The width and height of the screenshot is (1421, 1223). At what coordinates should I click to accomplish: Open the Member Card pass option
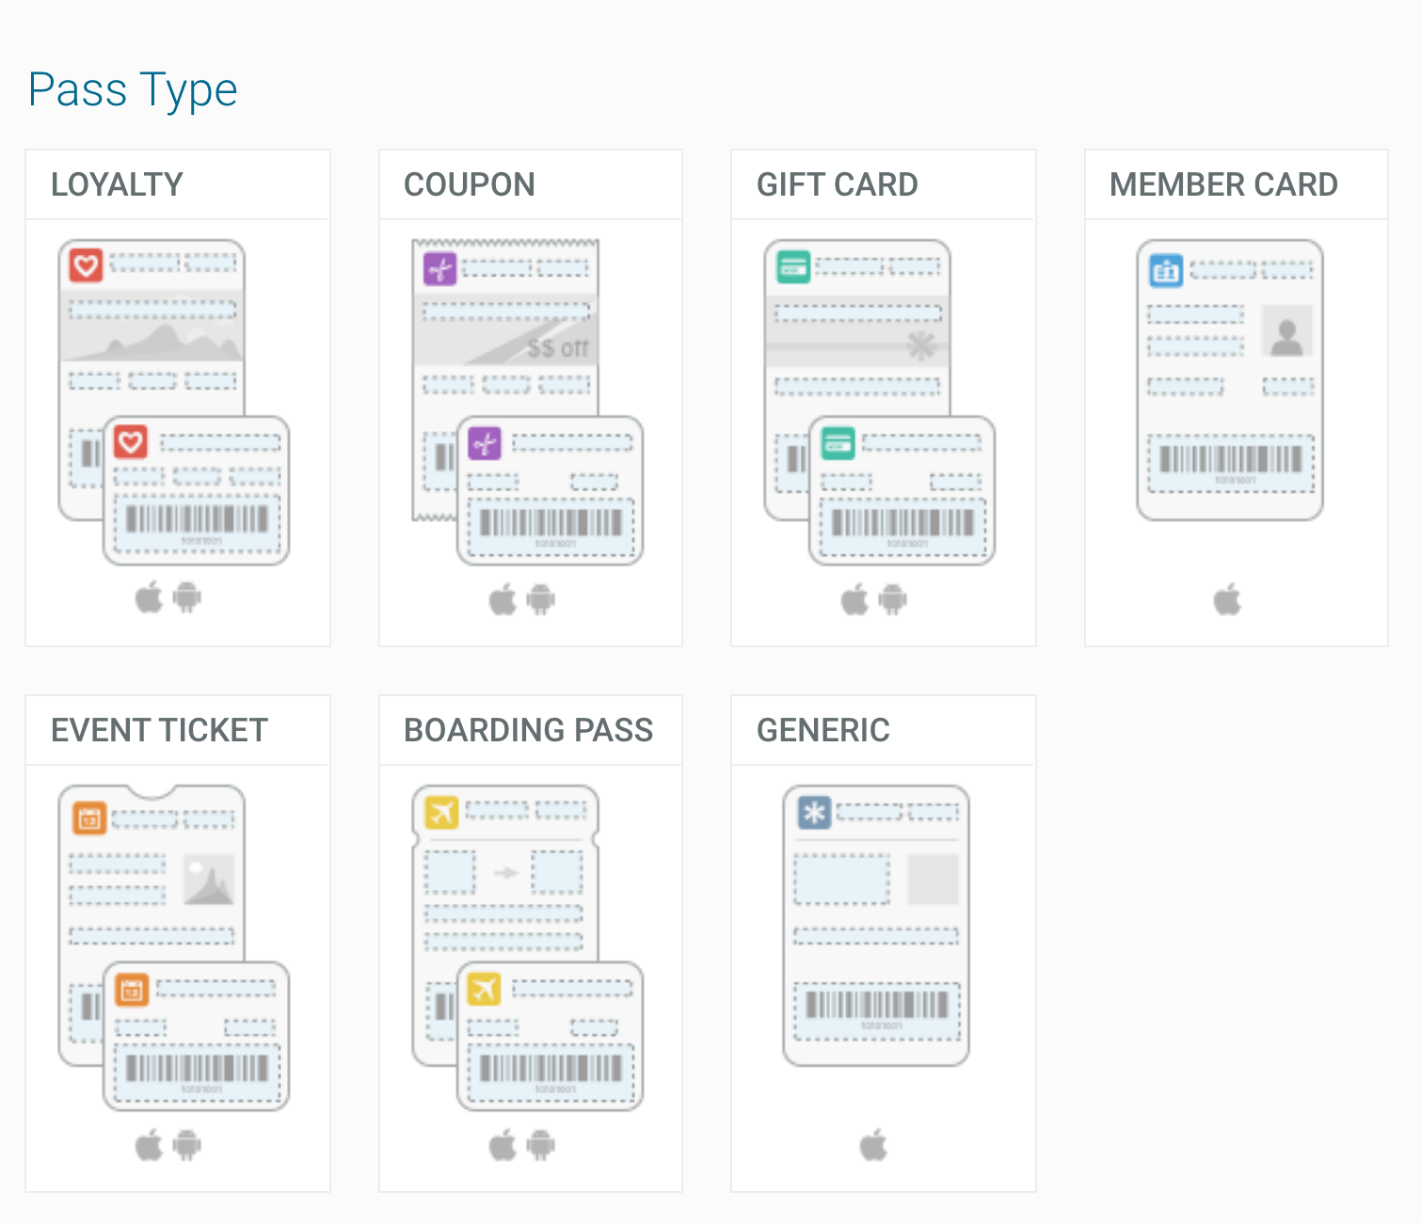(x=1236, y=395)
